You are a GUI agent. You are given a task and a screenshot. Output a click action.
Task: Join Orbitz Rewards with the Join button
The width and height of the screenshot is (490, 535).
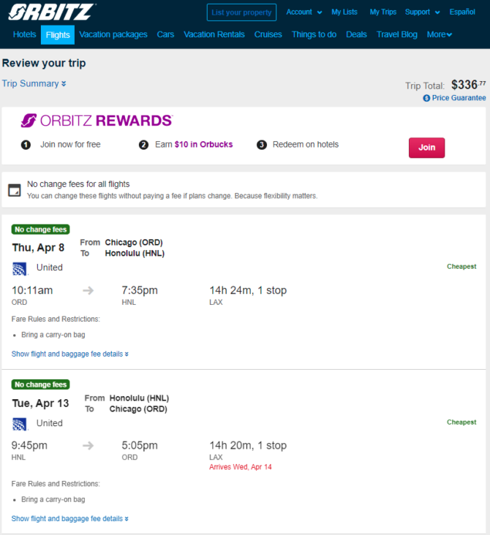(x=426, y=148)
